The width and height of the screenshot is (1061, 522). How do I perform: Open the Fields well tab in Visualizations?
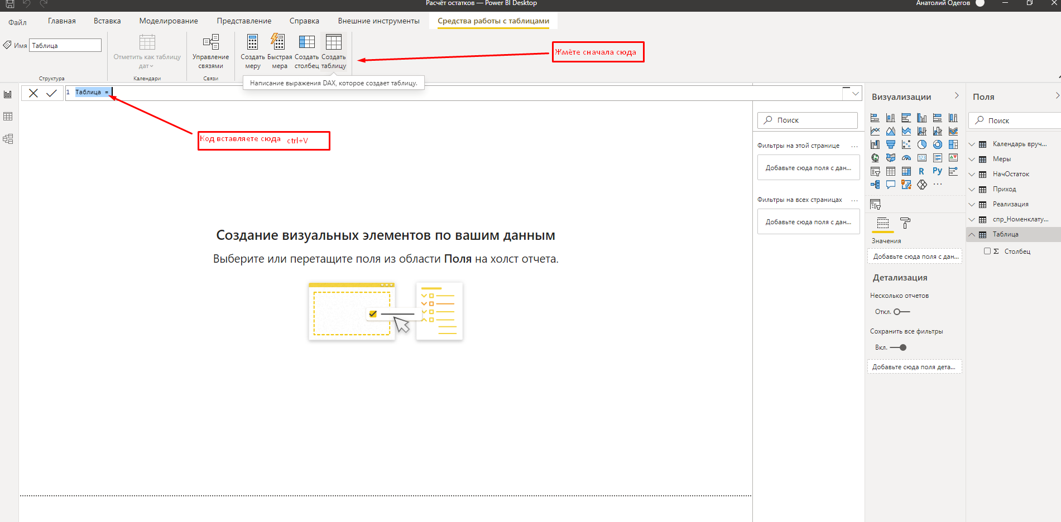pos(883,223)
